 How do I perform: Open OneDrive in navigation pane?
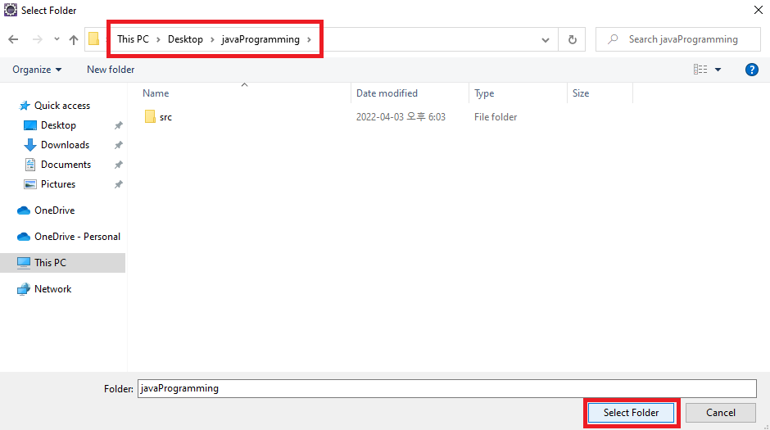[55, 210]
